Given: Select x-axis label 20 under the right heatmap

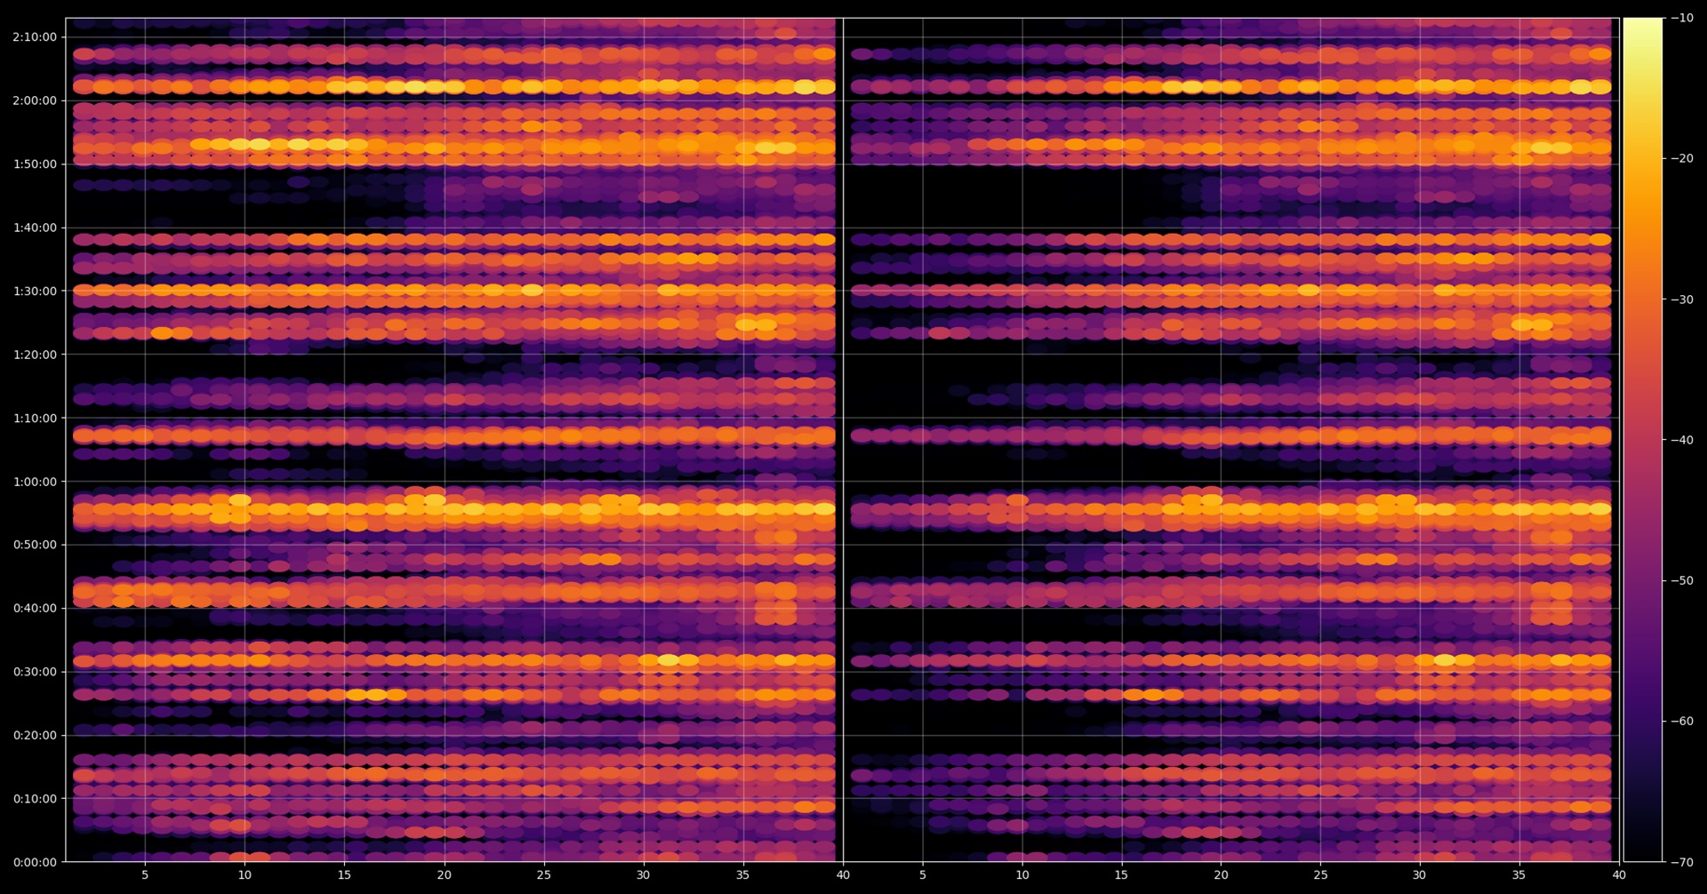Looking at the screenshot, I should click(1221, 874).
